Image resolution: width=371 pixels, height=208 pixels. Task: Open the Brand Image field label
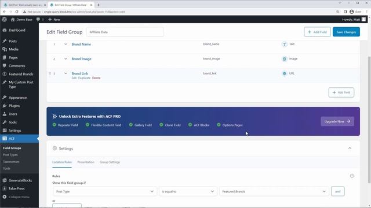81,59
